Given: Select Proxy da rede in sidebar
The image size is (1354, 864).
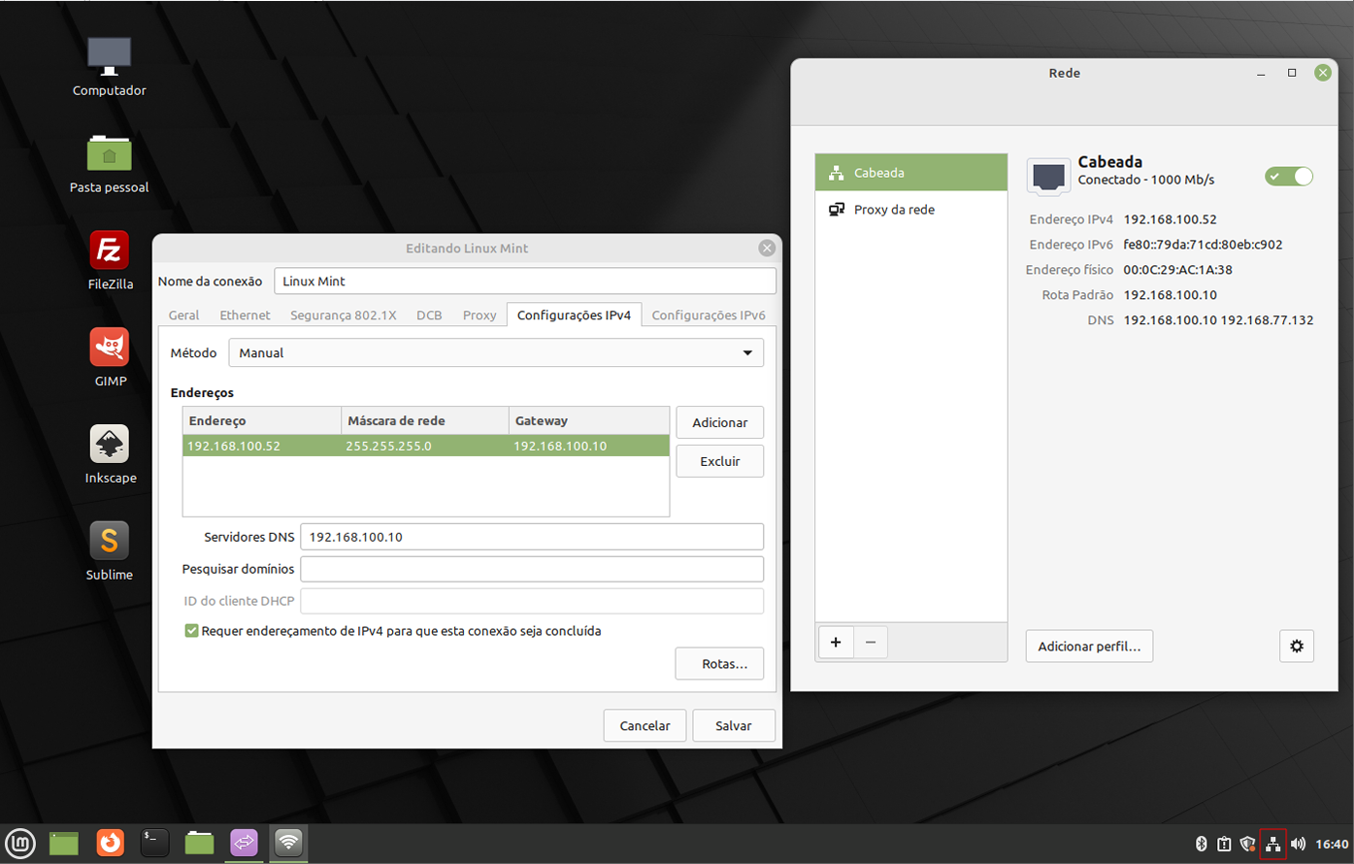Looking at the screenshot, I should pos(893,210).
